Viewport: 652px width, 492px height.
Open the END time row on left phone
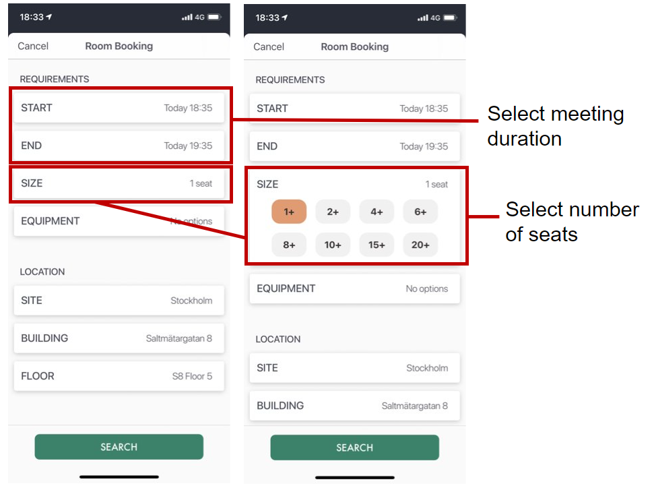click(x=119, y=146)
